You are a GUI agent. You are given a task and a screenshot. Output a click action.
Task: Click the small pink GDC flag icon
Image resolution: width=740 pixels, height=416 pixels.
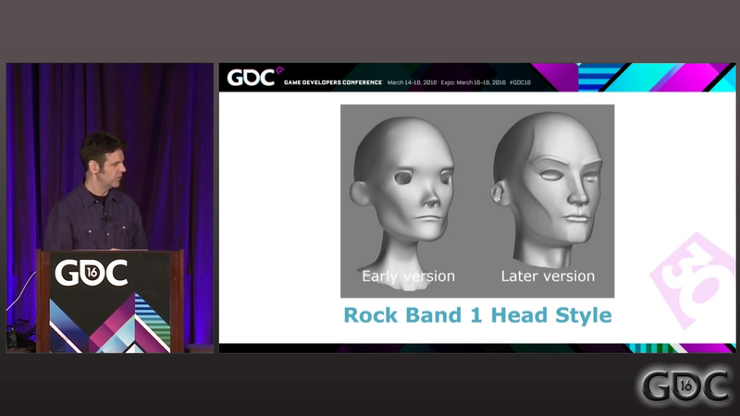280,70
